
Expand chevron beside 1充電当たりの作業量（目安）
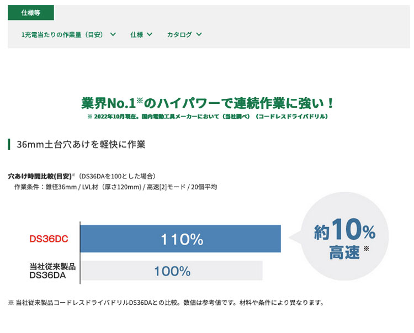pyautogui.click(x=113, y=34)
